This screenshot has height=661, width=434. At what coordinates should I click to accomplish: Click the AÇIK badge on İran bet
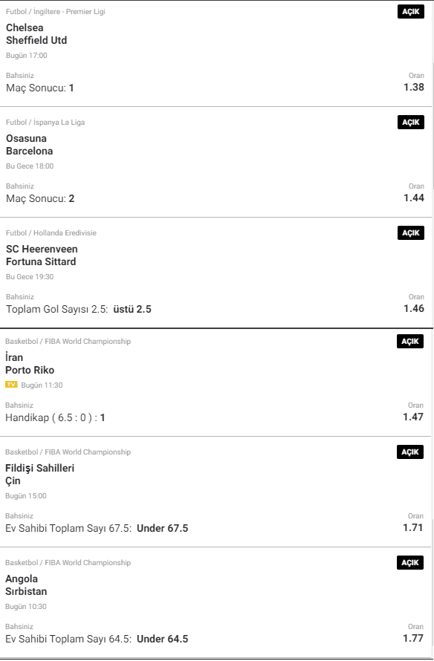(x=410, y=342)
